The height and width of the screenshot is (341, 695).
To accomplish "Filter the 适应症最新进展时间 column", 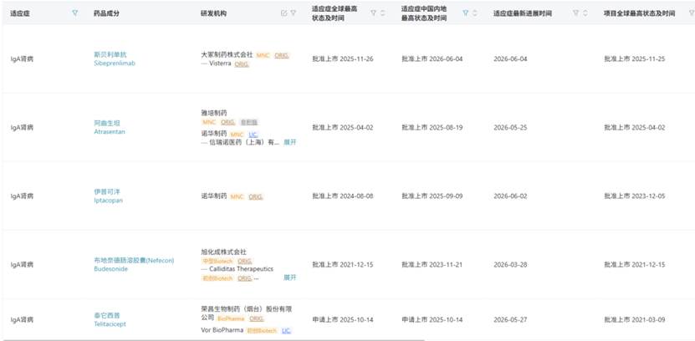I will [x=575, y=13].
